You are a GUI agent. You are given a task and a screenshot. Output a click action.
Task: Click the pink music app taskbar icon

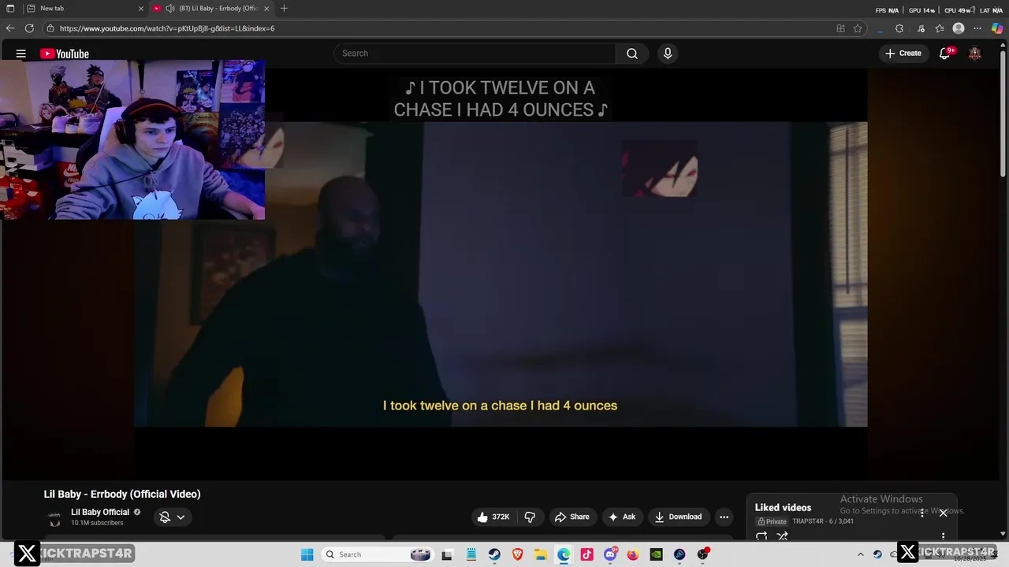pyautogui.click(x=586, y=554)
